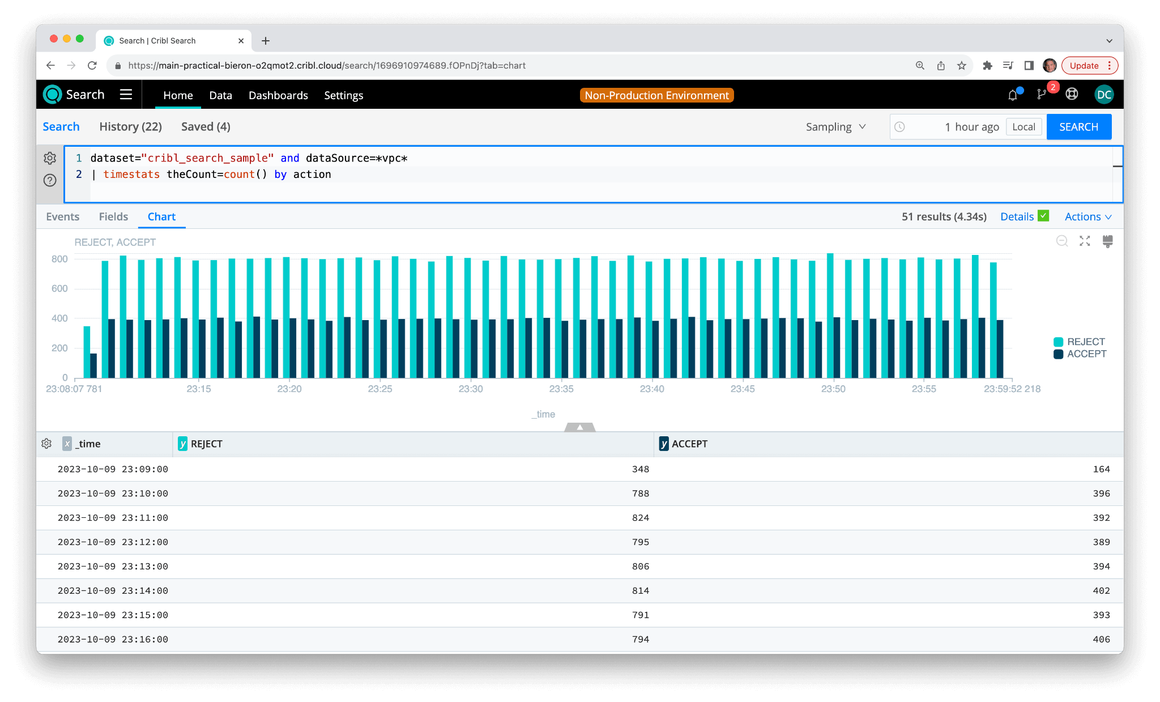Expand the Sampling dropdown

pyautogui.click(x=836, y=127)
